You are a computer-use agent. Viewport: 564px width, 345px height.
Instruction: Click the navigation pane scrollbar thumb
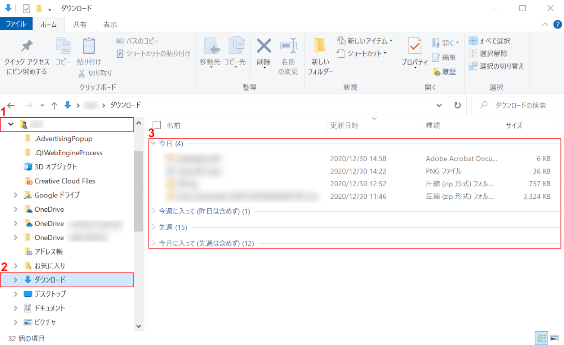pos(139,191)
